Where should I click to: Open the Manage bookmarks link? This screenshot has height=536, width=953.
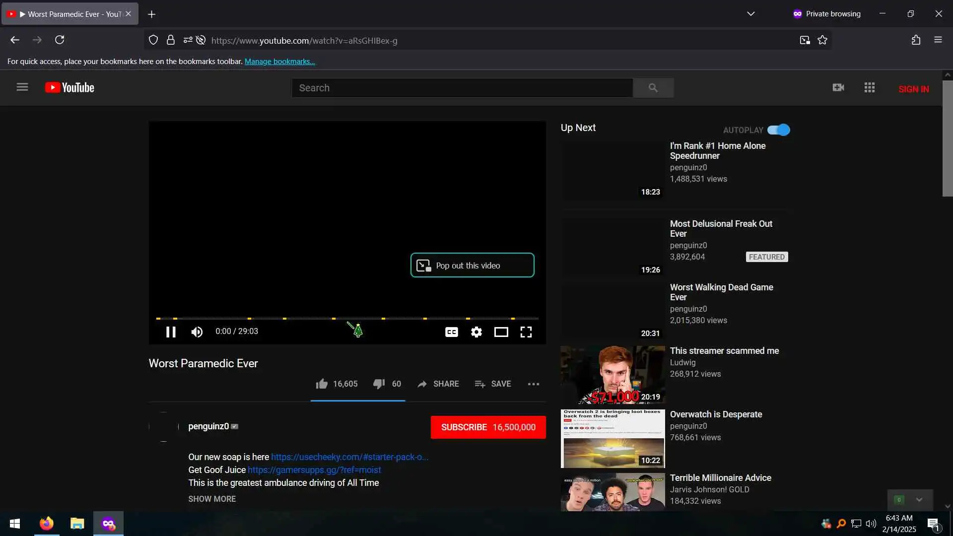(279, 62)
